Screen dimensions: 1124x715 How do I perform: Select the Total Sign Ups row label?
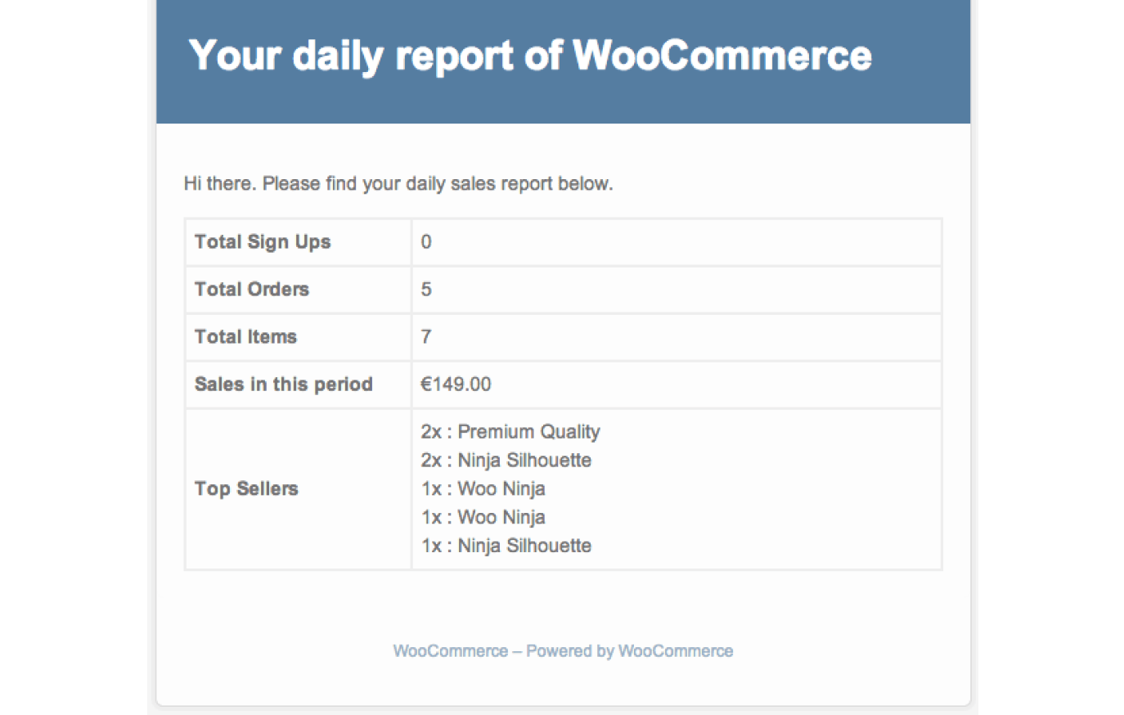[x=262, y=242]
